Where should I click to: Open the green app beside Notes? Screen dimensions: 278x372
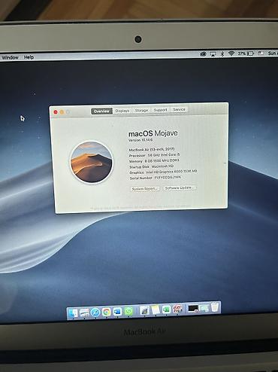166,309
